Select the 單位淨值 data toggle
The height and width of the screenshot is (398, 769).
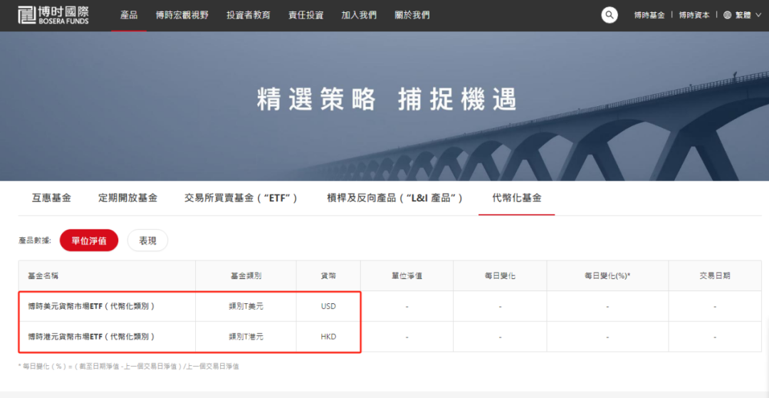[89, 241]
